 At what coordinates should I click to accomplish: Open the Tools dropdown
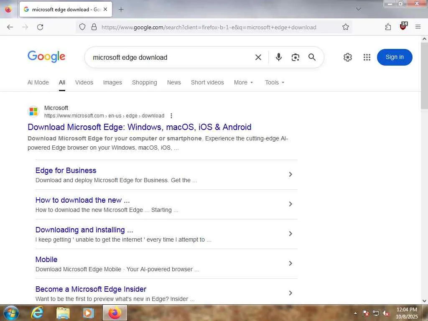coord(275,82)
